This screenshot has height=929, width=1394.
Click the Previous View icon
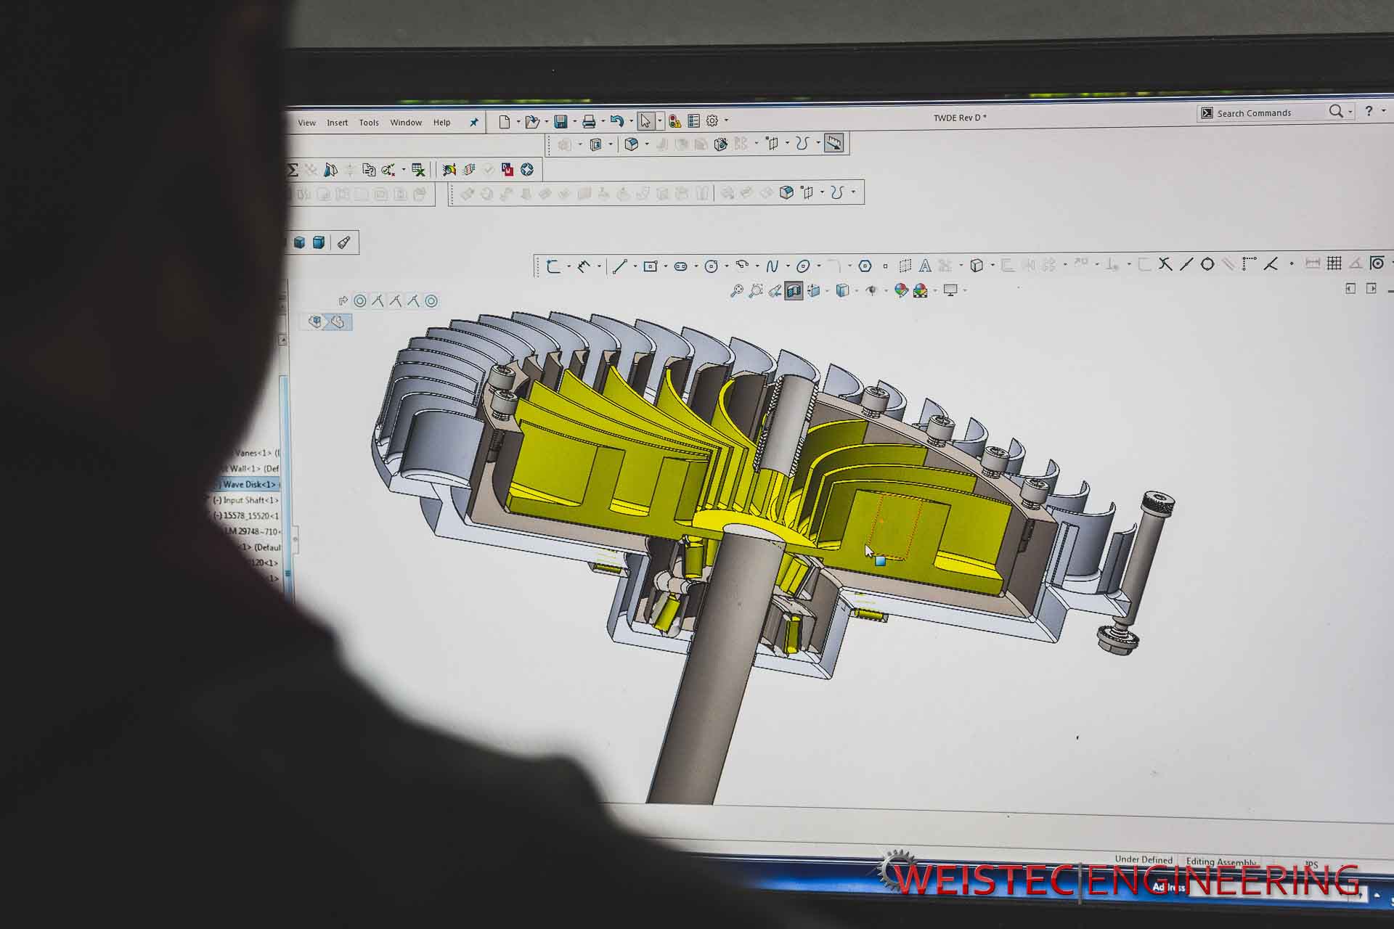[775, 291]
